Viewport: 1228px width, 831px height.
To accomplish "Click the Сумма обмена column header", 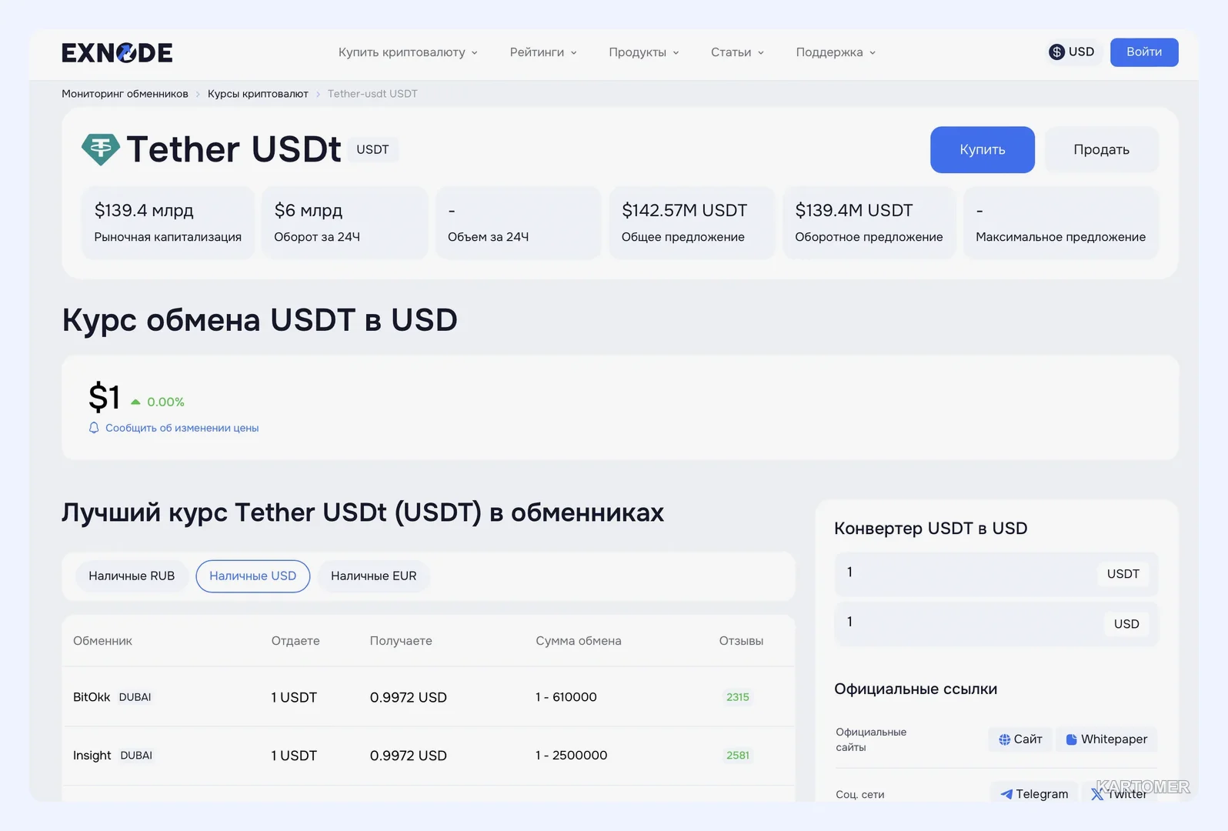I will pos(579,641).
